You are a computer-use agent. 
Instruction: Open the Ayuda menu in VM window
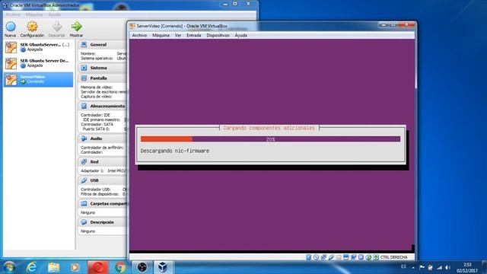point(241,36)
